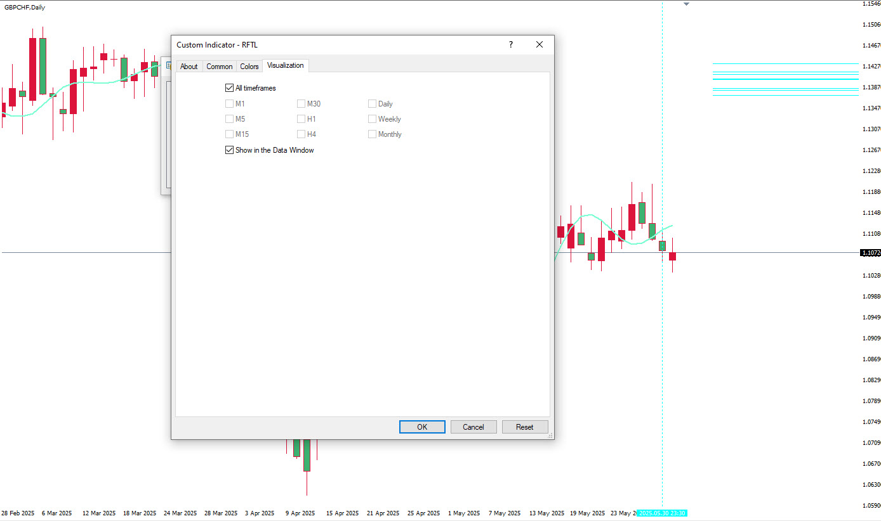881x521 pixels.
Task: Toggle the All timeframes checkbox
Action: (x=230, y=88)
